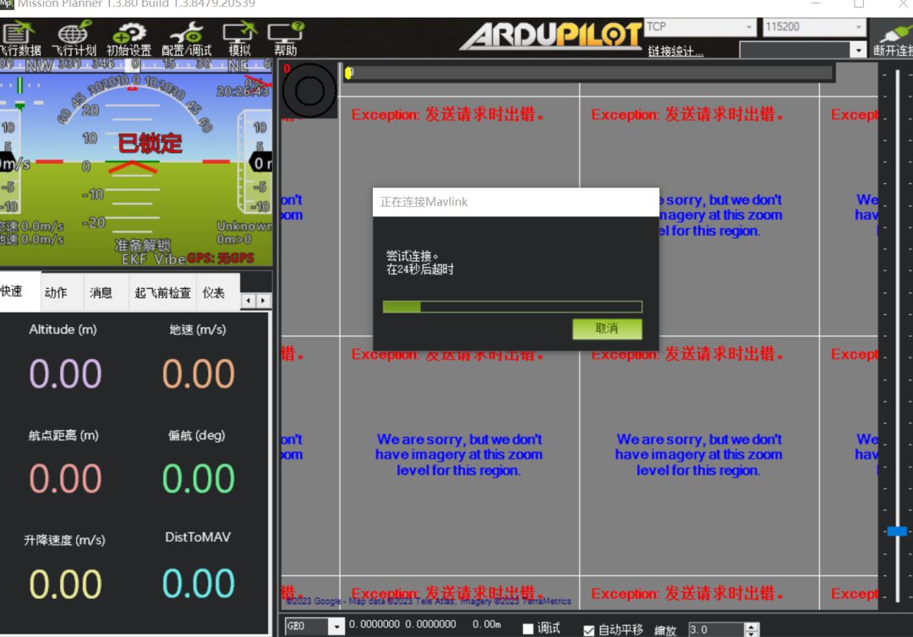Click the 准备解锁 ready to arm text
The width and height of the screenshot is (913, 637).
(x=143, y=244)
